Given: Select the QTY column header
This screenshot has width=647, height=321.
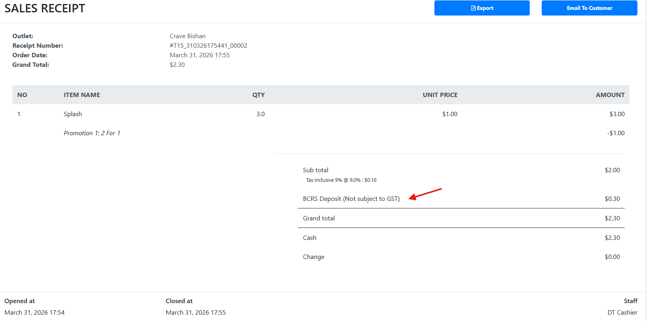Looking at the screenshot, I should pyautogui.click(x=258, y=95).
